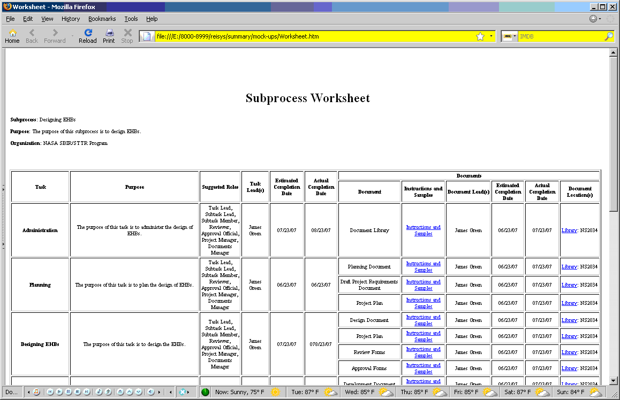The image size is (620, 400).
Task: Open the Bookmarks menu
Action: click(102, 19)
